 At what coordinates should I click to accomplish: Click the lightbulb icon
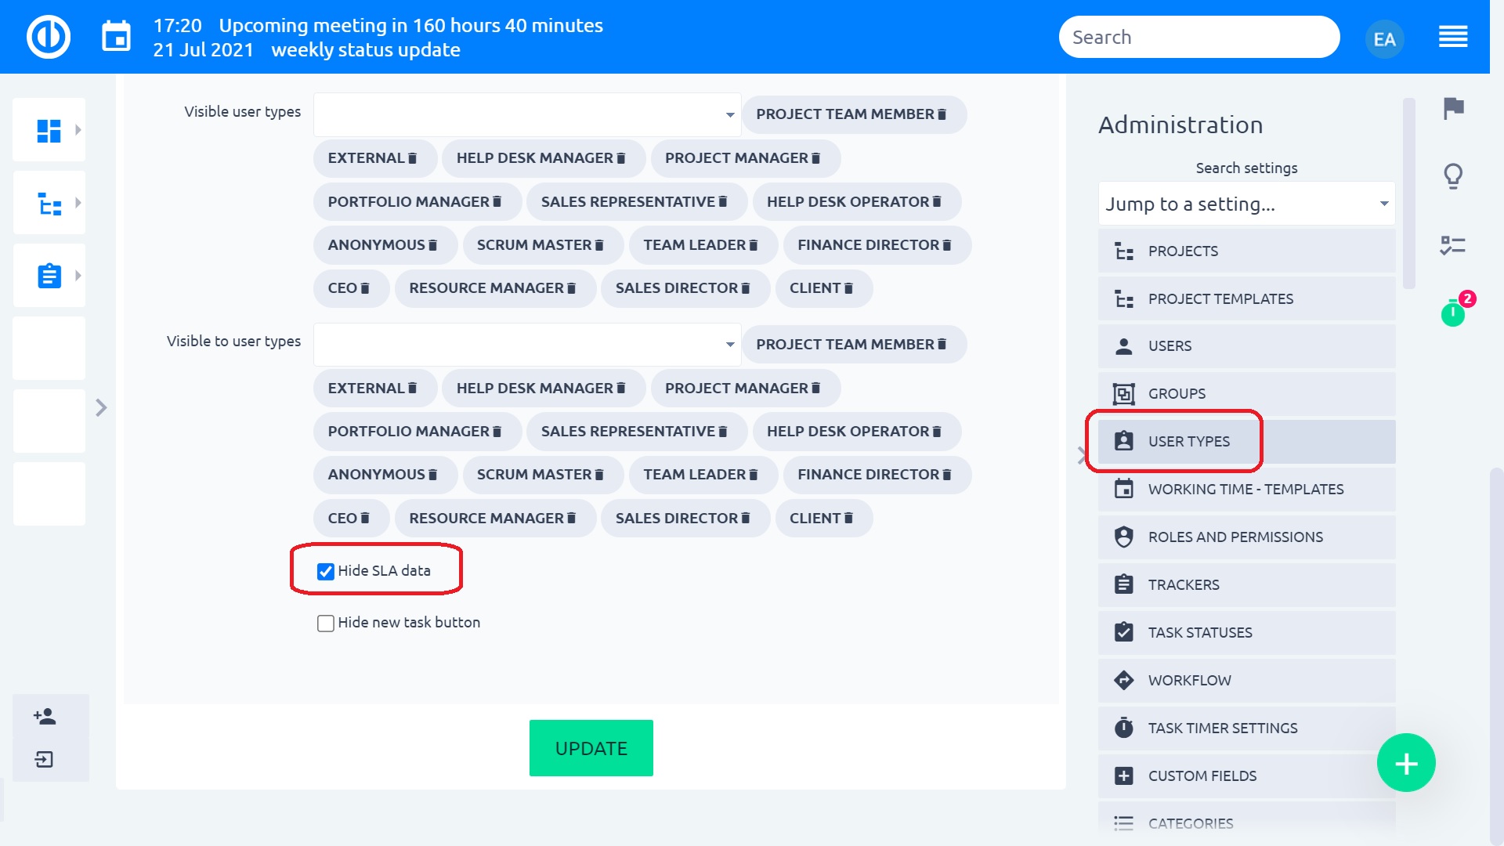(1453, 176)
